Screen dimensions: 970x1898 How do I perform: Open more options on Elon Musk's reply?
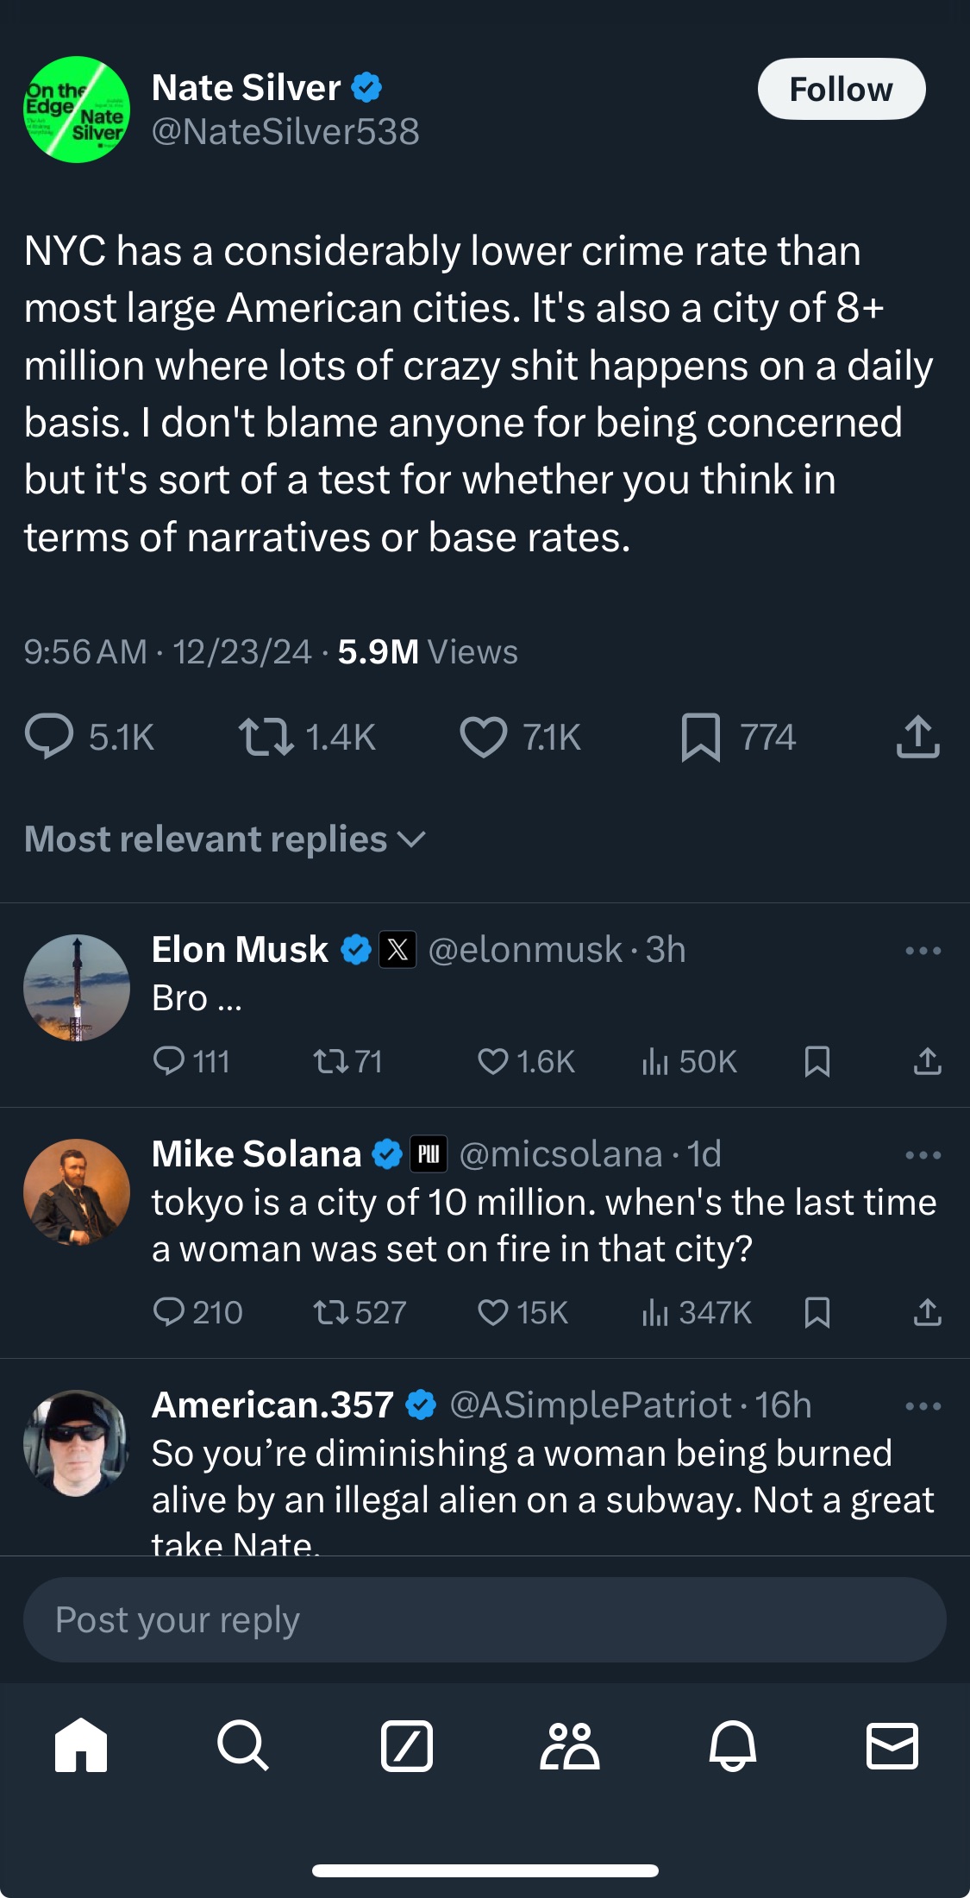[923, 951]
